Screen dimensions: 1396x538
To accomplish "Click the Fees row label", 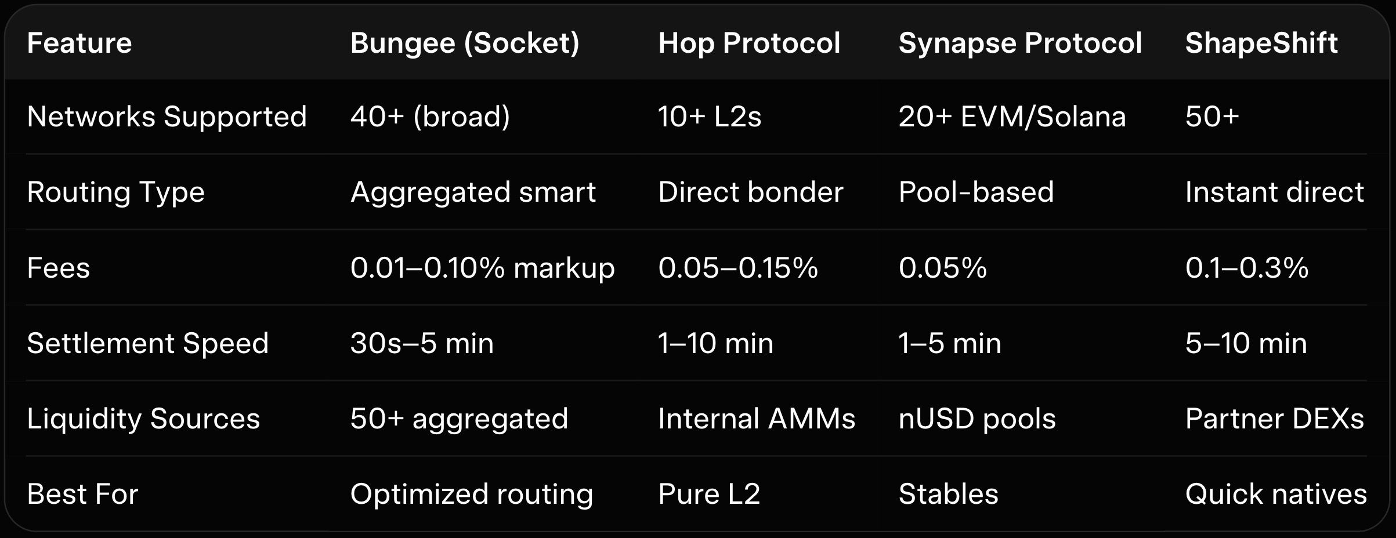I will tap(58, 268).
